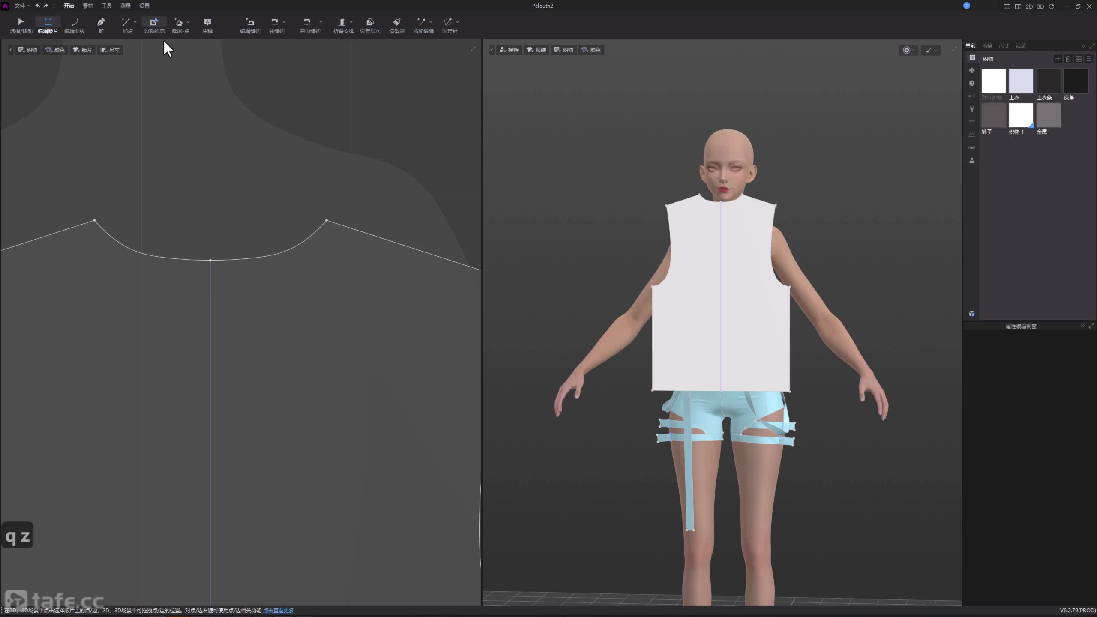Collapse the right panel with double chevron
The width and height of the screenshot is (1097, 617).
coord(1083,45)
